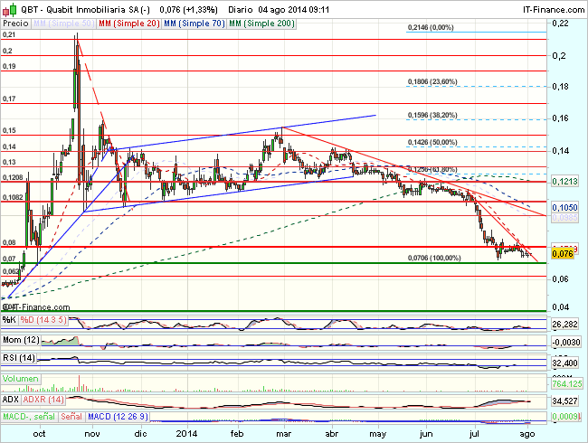Click the jun label on time axis

(426, 434)
